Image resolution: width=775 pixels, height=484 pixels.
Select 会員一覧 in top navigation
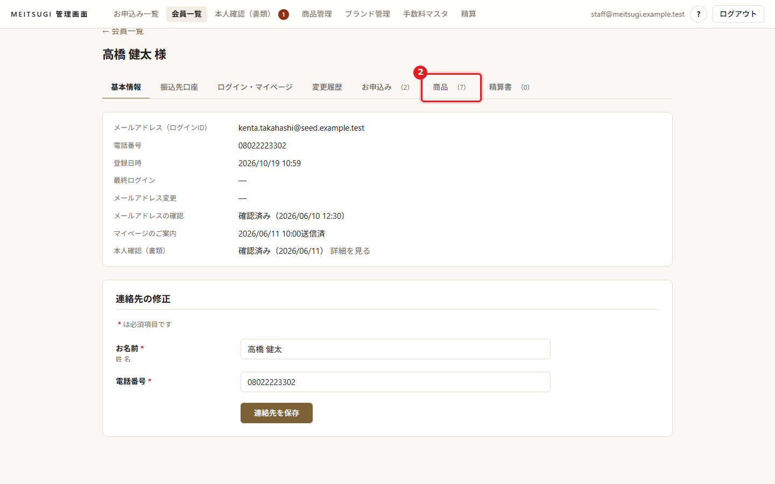point(187,14)
